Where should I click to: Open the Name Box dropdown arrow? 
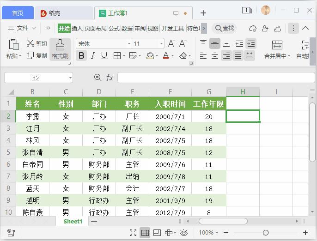(x=70, y=78)
